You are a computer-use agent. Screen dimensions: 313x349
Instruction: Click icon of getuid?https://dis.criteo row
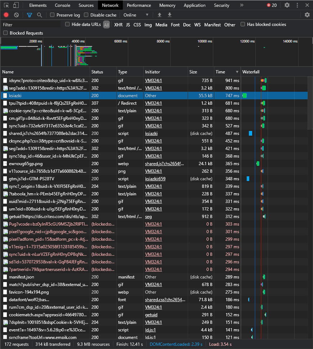click(x=5, y=217)
